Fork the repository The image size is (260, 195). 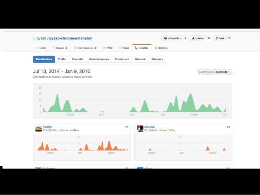click(x=220, y=38)
